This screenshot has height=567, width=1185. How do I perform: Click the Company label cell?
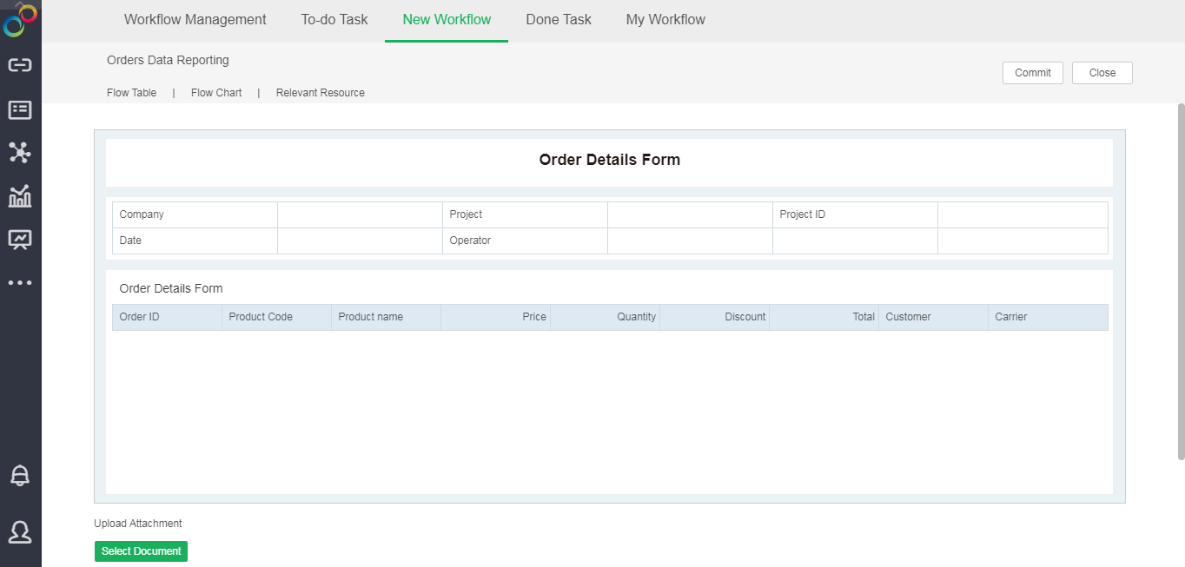coord(195,214)
